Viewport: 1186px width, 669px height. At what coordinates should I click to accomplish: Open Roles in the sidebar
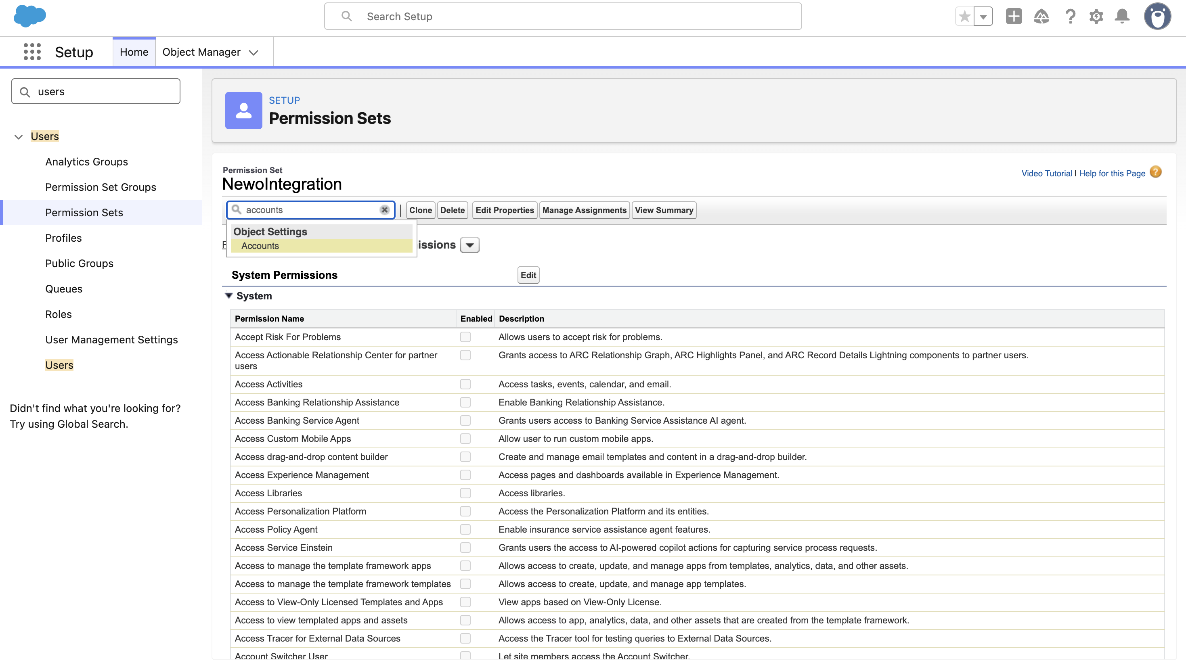pos(59,314)
